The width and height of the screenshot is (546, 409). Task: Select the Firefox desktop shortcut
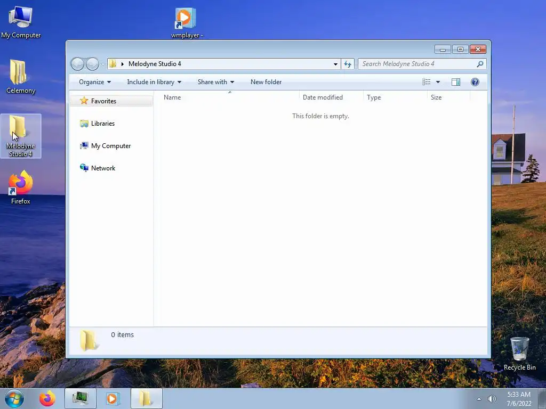[x=21, y=187]
